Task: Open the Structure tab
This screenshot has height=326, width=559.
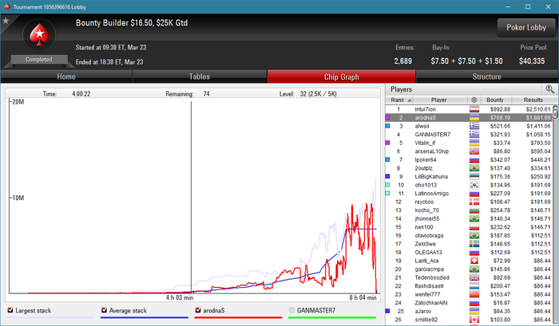Action: 486,77
